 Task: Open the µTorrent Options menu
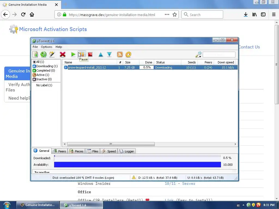click(47, 47)
